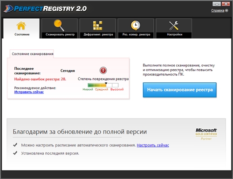Image resolution: width=233 pixels, height=179 pixels.
Task: Select the Рез. копир. реестра tab
Action: (x=136, y=34)
